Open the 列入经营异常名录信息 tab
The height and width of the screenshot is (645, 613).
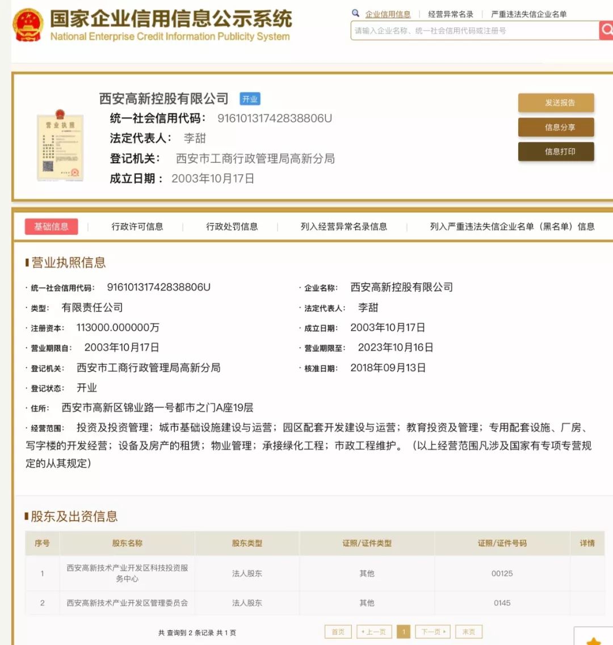click(x=344, y=227)
